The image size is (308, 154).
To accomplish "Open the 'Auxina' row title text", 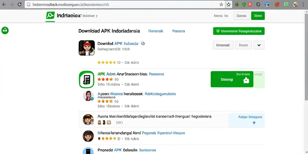I will pos(154,116).
